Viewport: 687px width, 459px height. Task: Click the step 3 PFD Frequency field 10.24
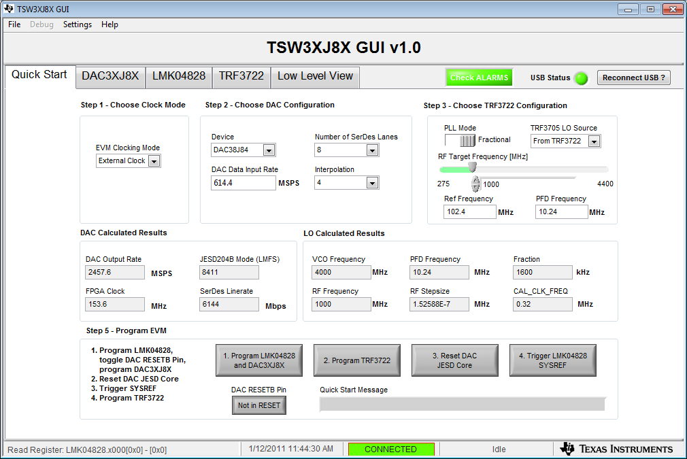click(561, 212)
